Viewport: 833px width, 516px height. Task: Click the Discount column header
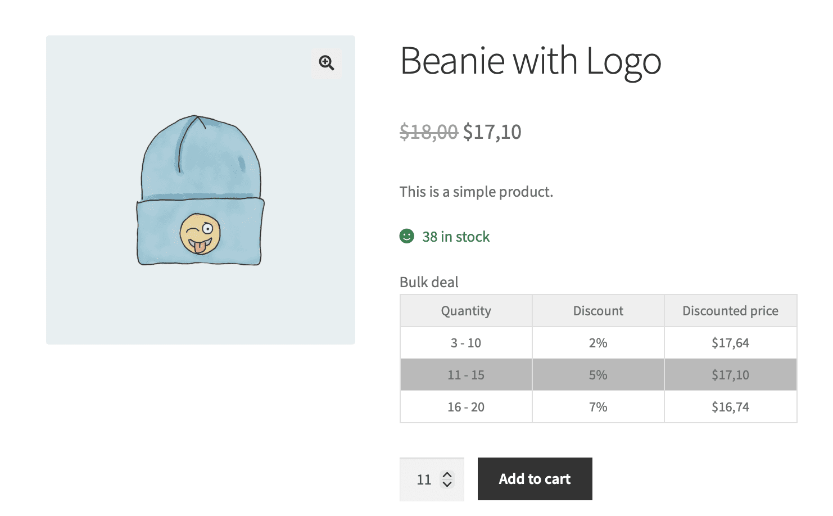pos(598,311)
